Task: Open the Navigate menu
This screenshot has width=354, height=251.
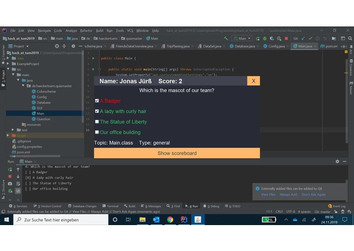Action: 44,30
